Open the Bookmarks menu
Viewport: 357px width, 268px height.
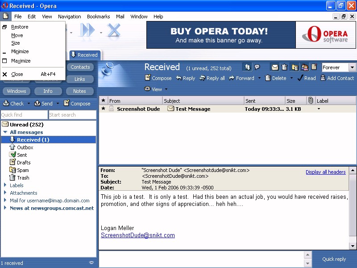coord(98,17)
